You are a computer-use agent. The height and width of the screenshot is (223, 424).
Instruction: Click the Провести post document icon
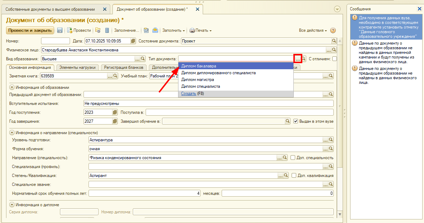70,31
